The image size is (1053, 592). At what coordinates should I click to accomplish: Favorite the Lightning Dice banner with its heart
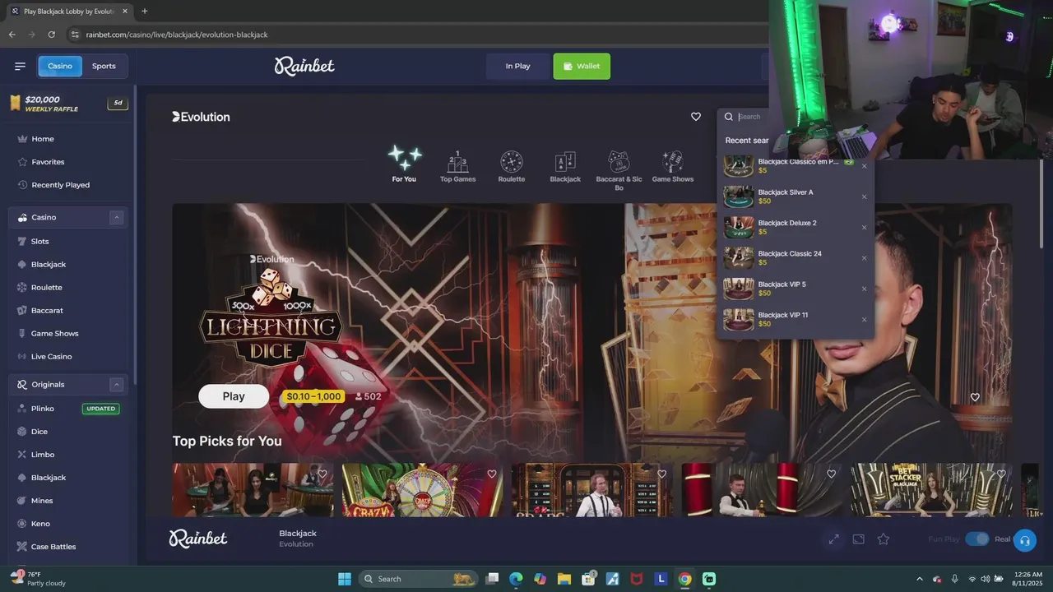(975, 397)
